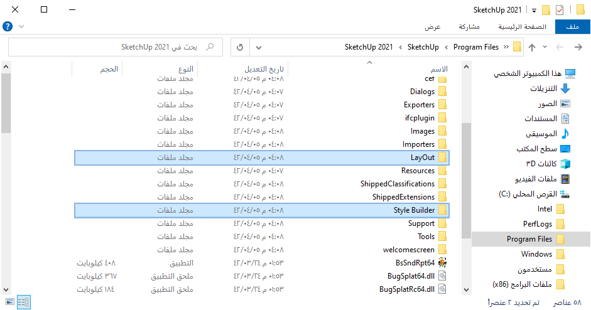Viewport: 591px width, 310px height.
Task: Click the Style Builder folder icon
Action: click(443, 210)
